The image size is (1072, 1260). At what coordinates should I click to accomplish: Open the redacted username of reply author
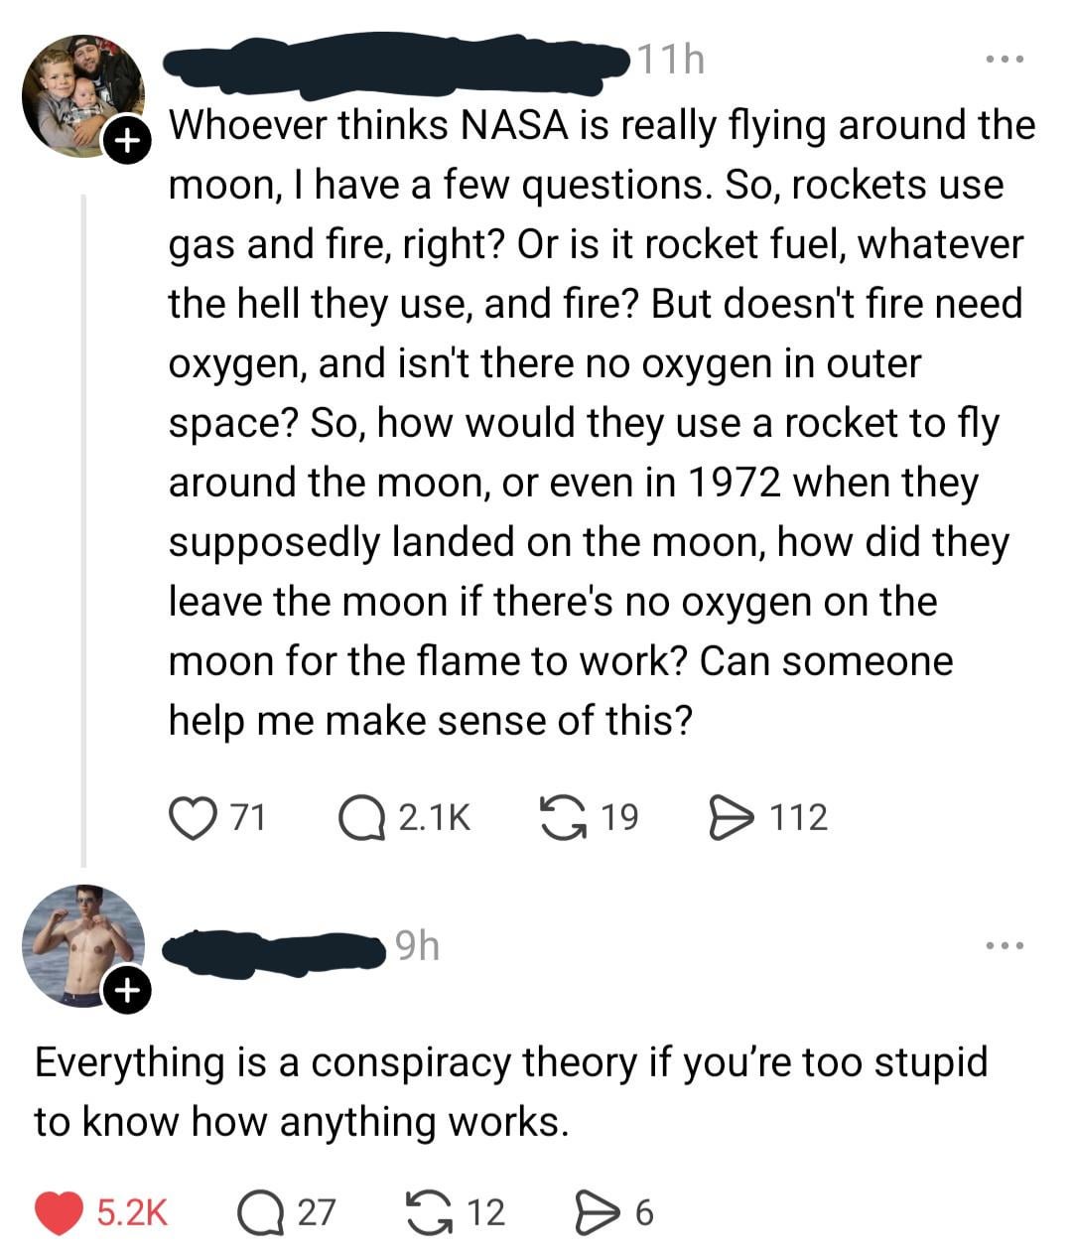pyautogui.click(x=273, y=950)
